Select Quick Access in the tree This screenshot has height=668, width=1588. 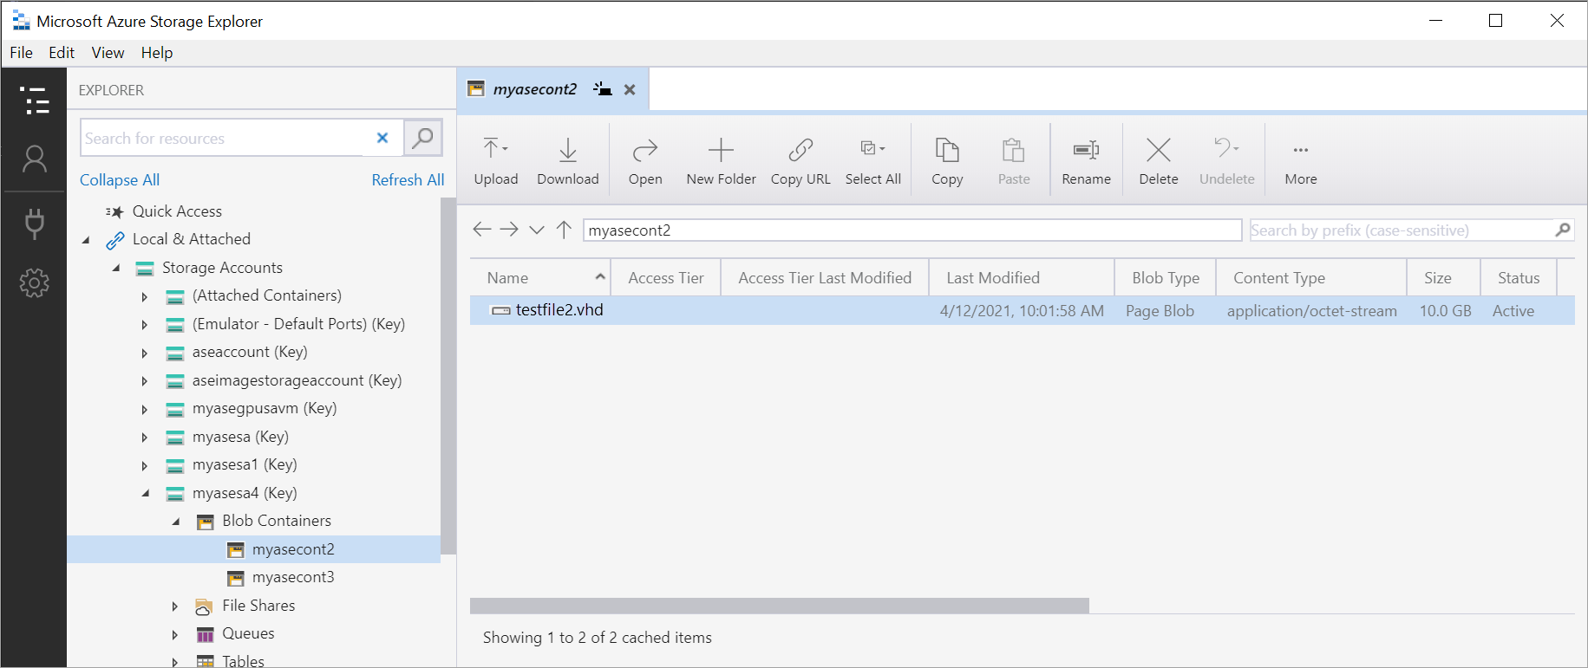[177, 211]
